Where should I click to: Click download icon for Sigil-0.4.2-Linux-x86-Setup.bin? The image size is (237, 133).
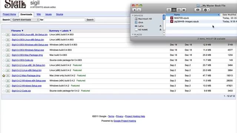pyautogui.click(x=8, y=71)
